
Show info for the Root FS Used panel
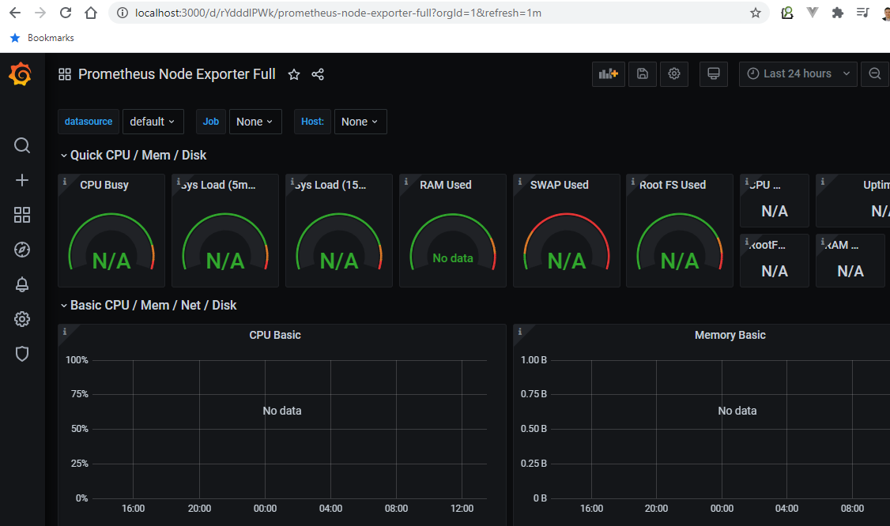[633, 182]
